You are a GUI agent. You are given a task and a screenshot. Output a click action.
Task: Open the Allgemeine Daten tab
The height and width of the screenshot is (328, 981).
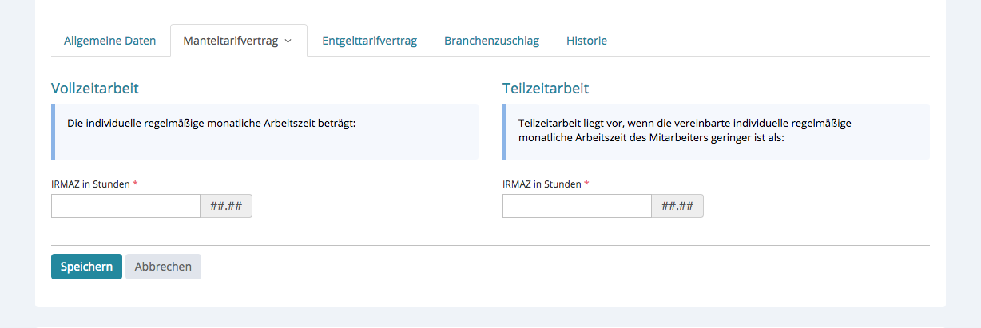coord(110,41)
